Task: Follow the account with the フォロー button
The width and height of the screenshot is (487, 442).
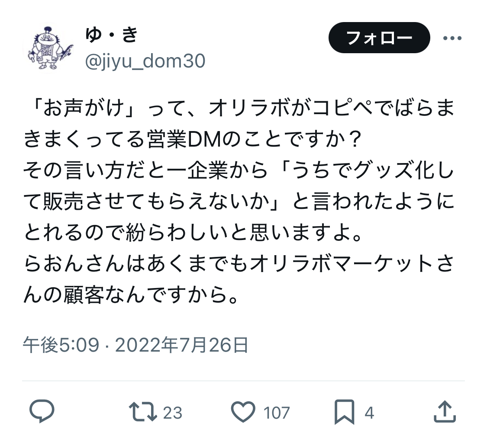Action: pyautogui.click(x=379, y=38)
